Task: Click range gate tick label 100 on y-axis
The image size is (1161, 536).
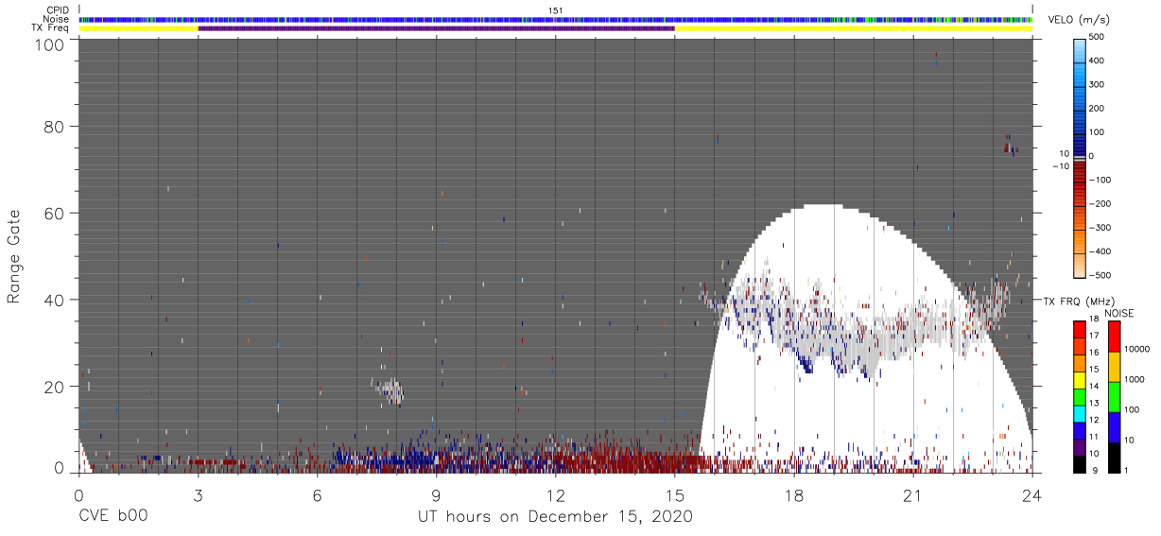Action: tap(48, 44)
